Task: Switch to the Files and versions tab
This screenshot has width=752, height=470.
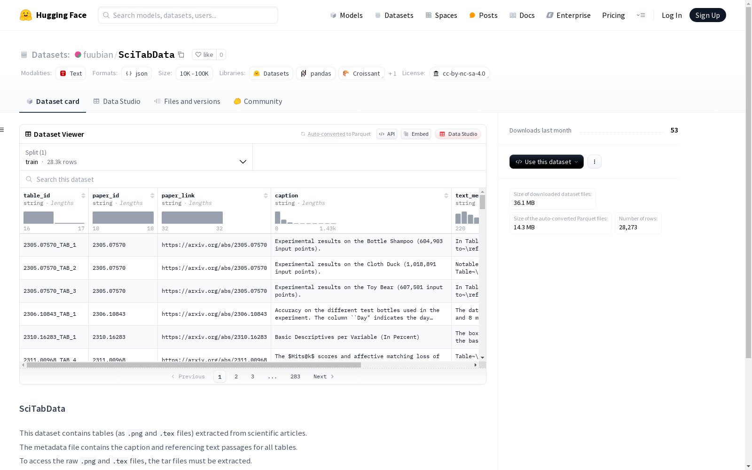Action: tap(187, 101)
